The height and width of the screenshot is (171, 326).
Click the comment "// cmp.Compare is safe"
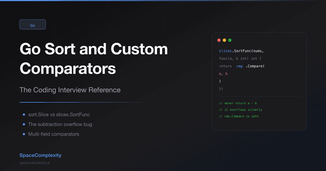pos(239,116)
